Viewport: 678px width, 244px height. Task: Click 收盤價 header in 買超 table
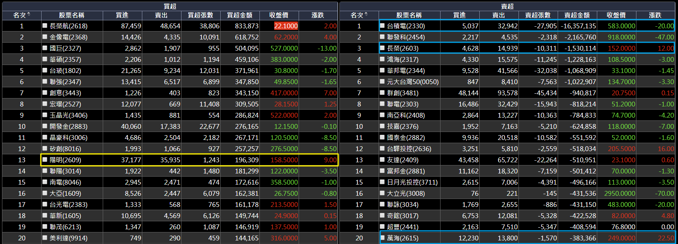(279, 15)
